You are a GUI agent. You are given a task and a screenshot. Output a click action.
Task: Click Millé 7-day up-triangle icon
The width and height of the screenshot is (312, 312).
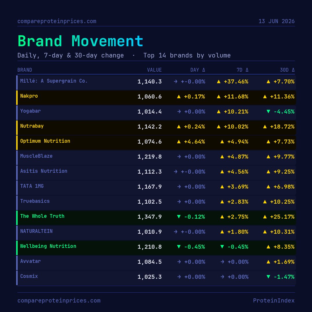(x=218, y=81)
